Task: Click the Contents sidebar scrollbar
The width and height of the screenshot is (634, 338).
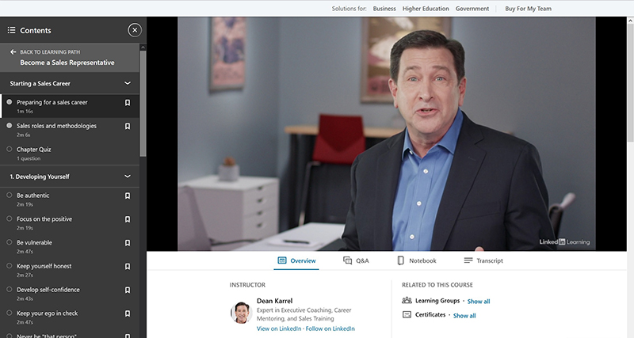Action: click(x=143, y=105)
